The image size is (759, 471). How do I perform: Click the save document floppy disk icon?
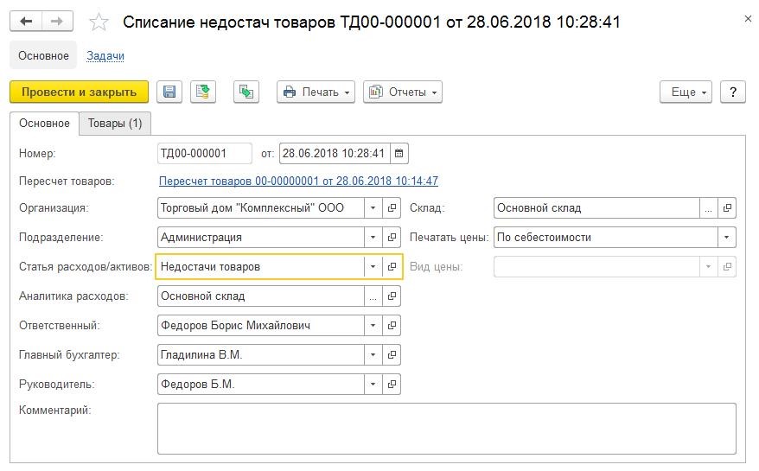[x=169, y=92]
